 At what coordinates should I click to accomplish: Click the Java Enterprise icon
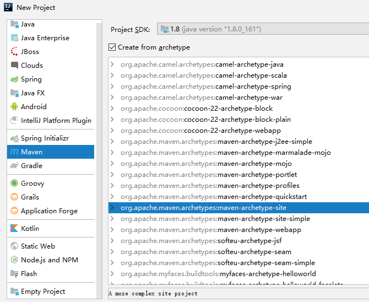14,38
